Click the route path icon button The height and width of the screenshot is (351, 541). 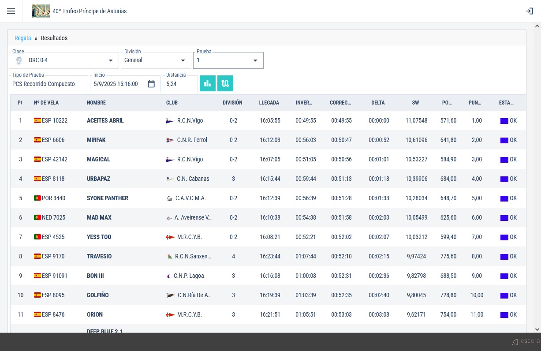click(225, 83)
